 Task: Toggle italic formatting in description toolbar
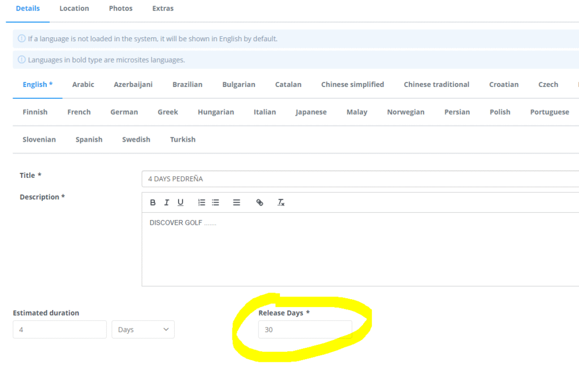pyautogui.click(x=166, y=203)
